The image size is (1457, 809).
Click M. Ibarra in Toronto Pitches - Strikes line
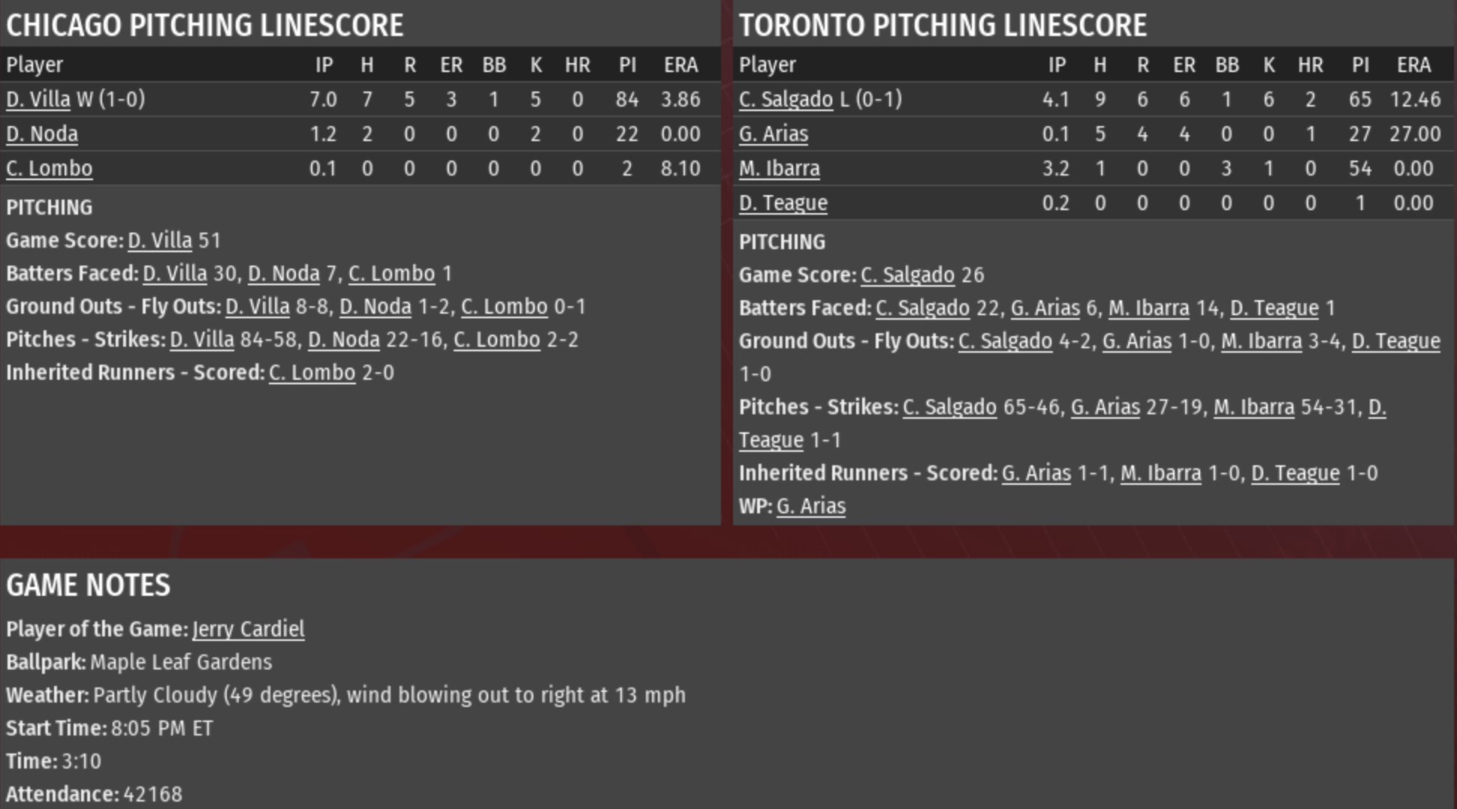pos(1254,407)
